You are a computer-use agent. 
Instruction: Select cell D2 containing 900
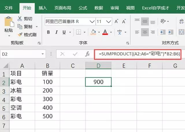(x=98, y=82)
